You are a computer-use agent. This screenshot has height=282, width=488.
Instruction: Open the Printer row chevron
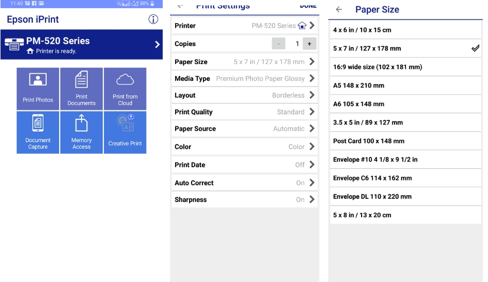pos(312,26)
